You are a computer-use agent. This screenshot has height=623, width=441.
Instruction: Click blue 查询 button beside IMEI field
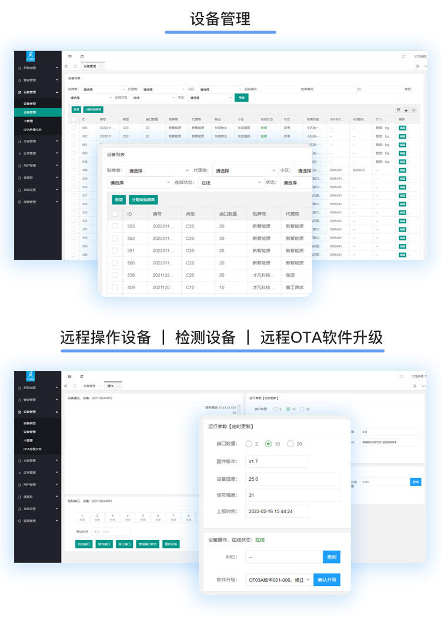(332, 557)
